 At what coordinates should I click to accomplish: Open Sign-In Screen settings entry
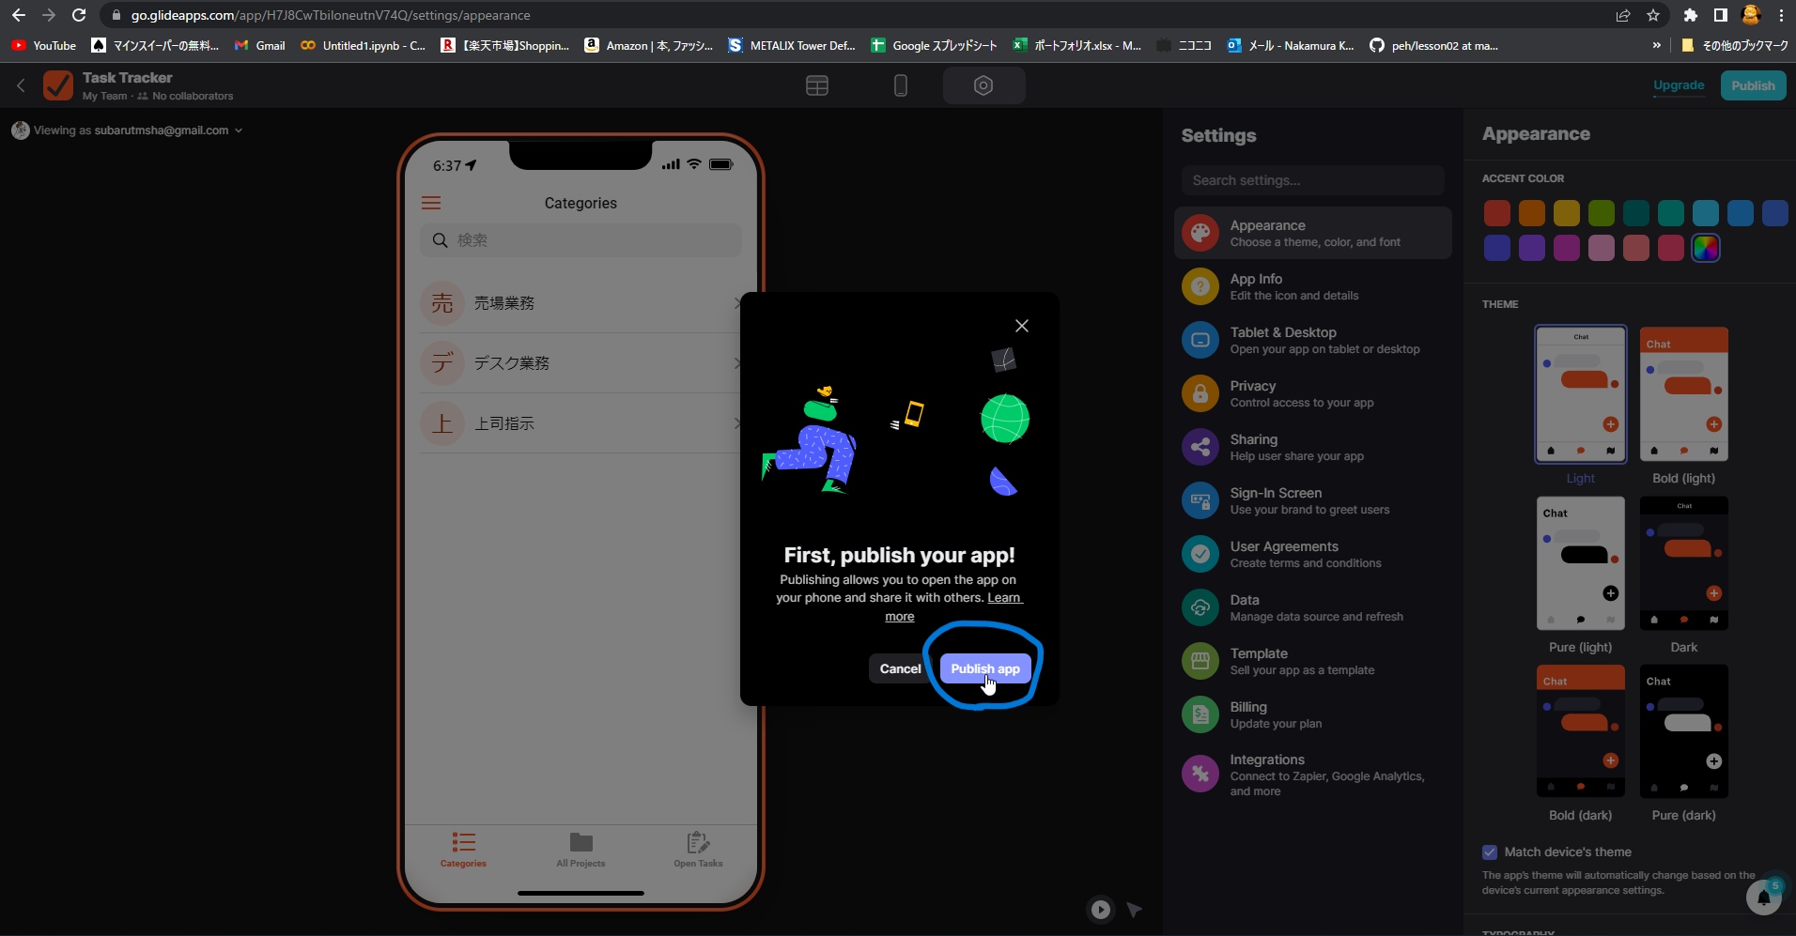pos(1312,500)
